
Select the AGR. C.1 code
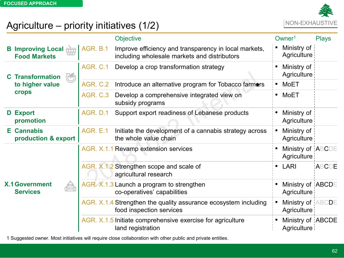[95, 67]
